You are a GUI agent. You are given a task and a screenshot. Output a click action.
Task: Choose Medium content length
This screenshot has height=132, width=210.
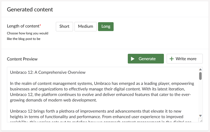tap(86, 26)
